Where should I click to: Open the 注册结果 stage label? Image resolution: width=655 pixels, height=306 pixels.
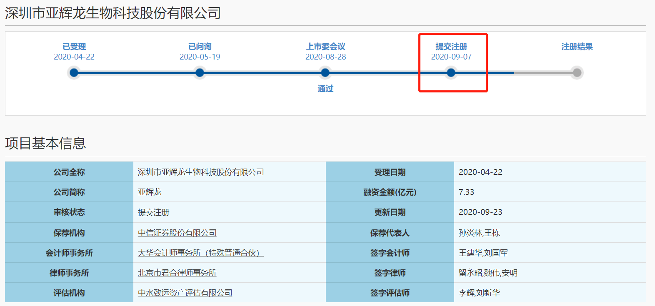tap(577, 47)
